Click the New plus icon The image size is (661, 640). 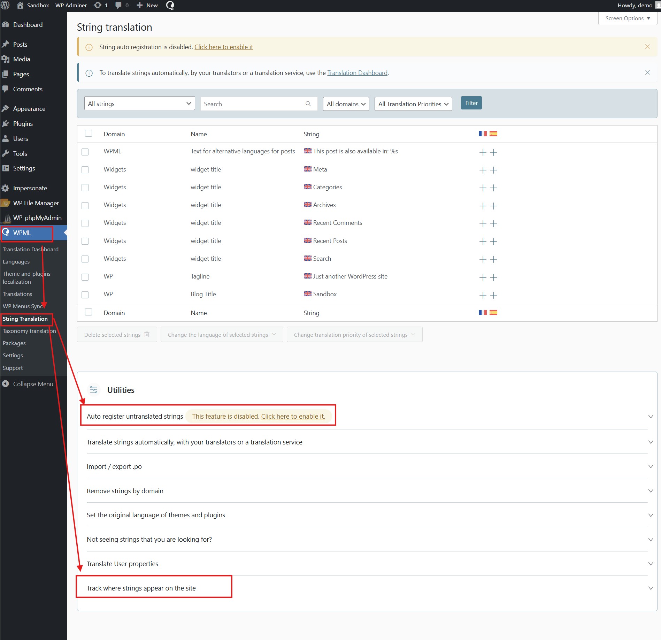[x=139, y=5]
